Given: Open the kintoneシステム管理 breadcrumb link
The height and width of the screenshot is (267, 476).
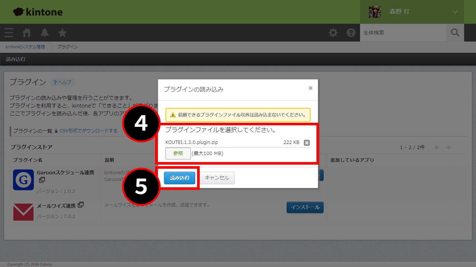Looking at the screenshot, I should 25,47.
